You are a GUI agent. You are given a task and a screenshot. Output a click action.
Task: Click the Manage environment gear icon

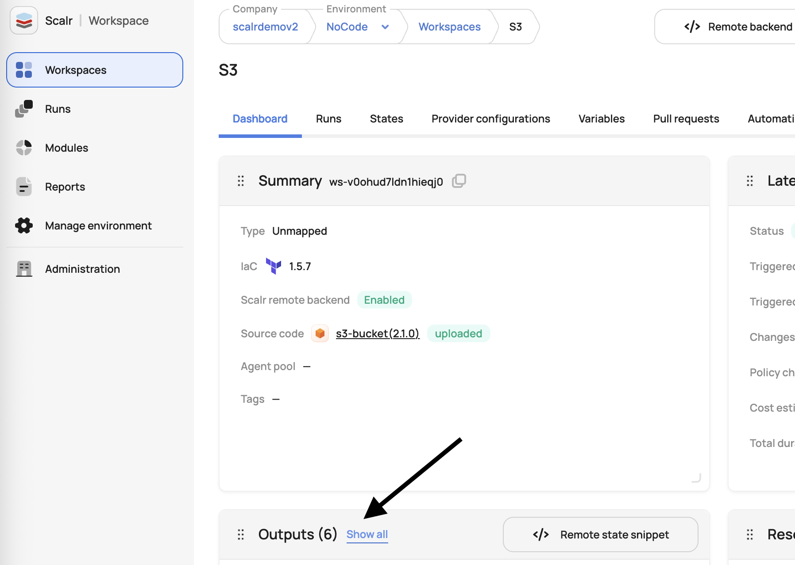click(x=24, y=225)
